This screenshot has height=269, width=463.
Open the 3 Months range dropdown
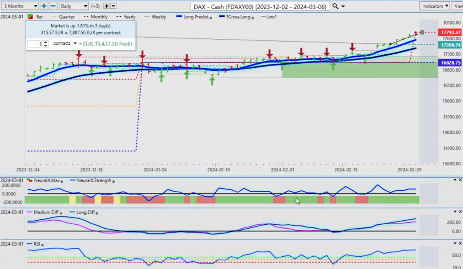[x=19, y=6]
